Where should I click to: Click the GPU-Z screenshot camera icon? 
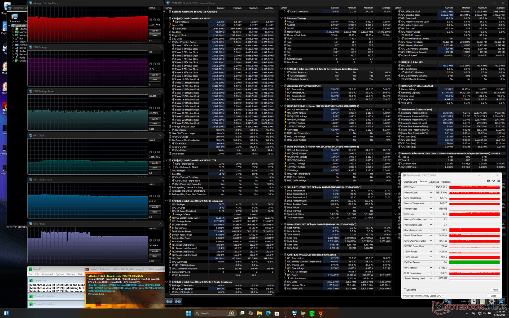point(488,181)
